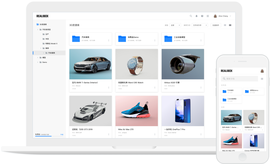Image resolution: width=270 pixels, height=164 pixels.
Task: Open more options on phone BMW card
Action: pyautogui.click(x=240, y=130)
